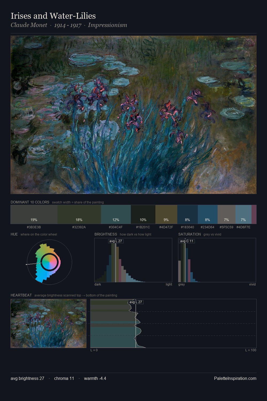The width and height of the screenshot is (267, 401).
Task: Click the 'L = 100' axis label
Action: coord(251,350)
